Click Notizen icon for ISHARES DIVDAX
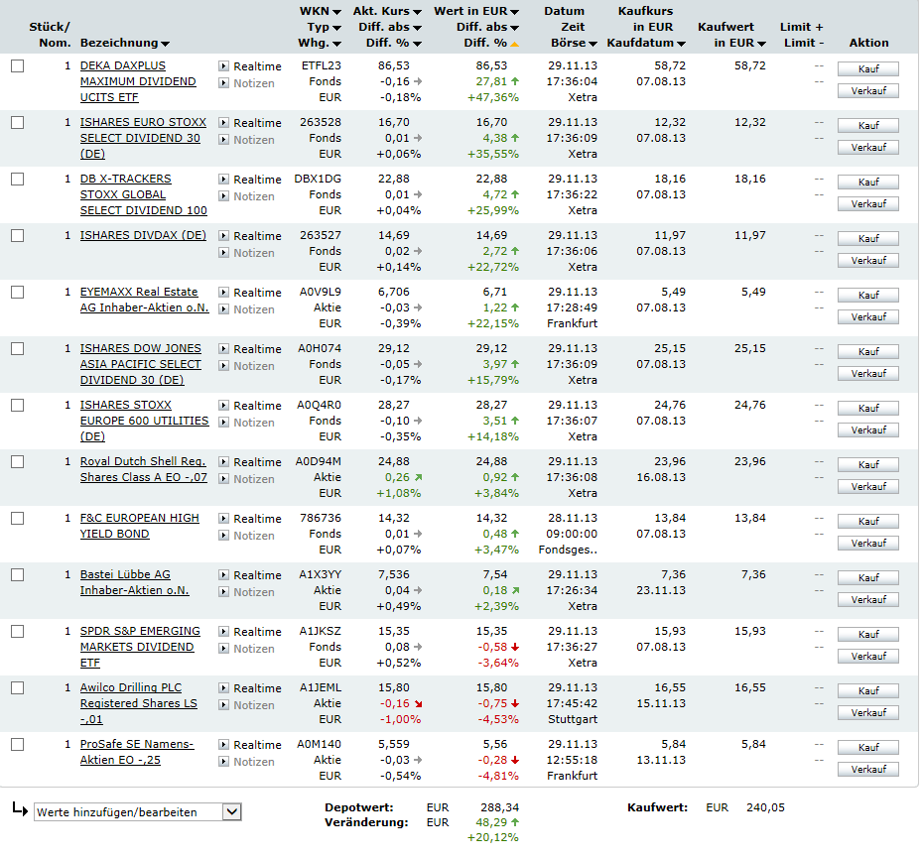The width and height of the screenshot is (922, 858). click(x=223, y=253)
